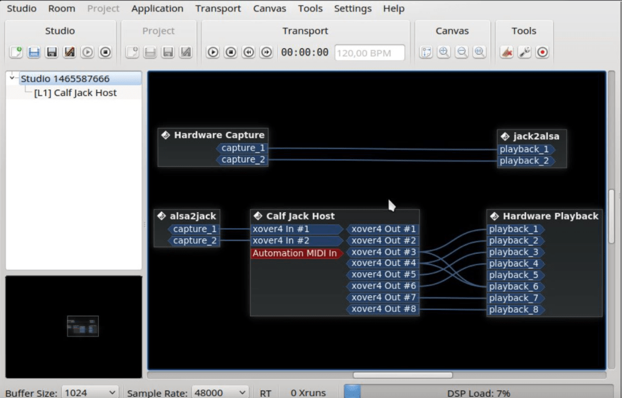Advance the transport forwards
Screen dimensions: 622x398
click(267, 52)
